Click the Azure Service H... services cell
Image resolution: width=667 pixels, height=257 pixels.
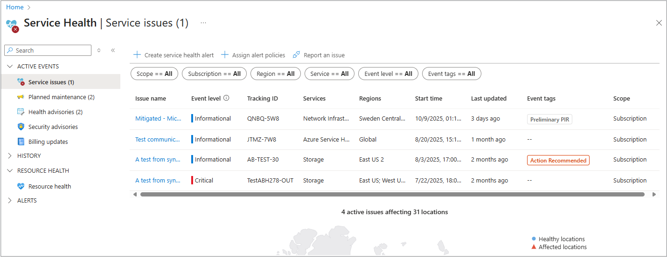point(327,139)
